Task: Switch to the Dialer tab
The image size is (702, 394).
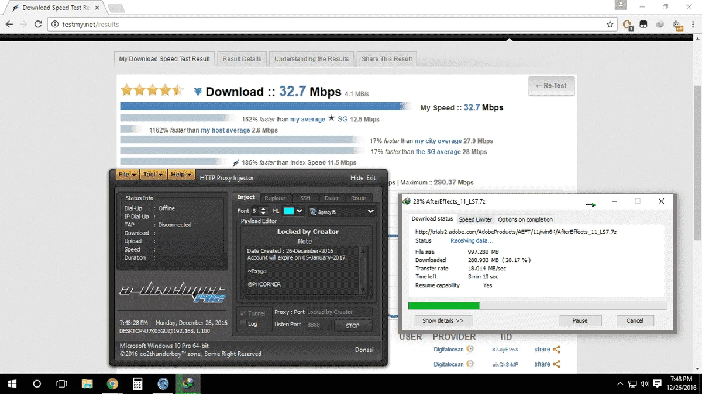Action: pos(332,198)
